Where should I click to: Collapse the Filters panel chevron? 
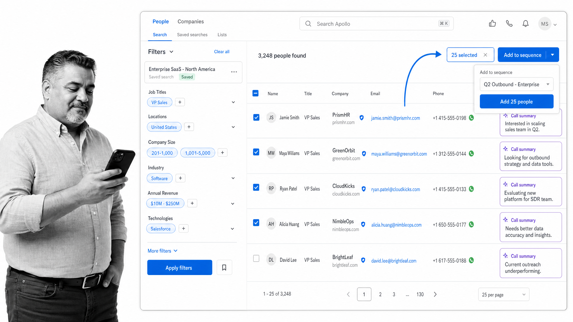[172, 52]
